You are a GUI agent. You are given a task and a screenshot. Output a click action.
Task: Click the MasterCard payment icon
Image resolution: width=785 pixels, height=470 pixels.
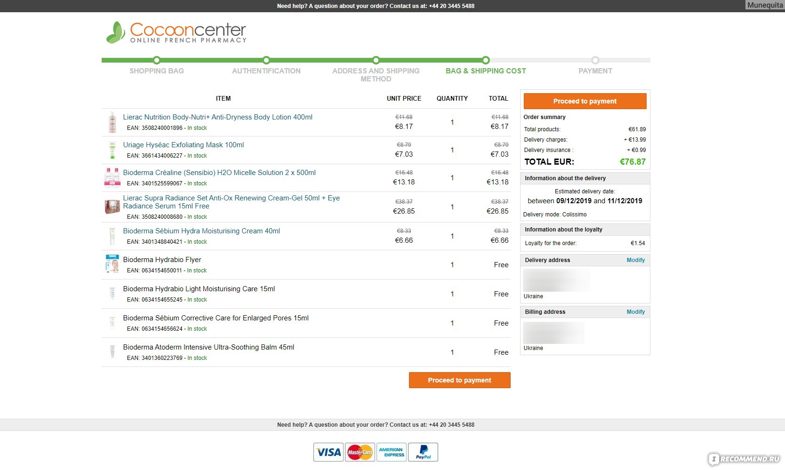point(360,452)
